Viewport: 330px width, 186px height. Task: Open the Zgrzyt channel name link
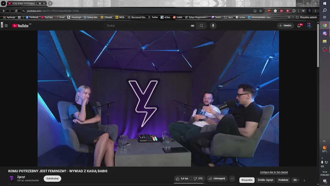click(21, 177)
